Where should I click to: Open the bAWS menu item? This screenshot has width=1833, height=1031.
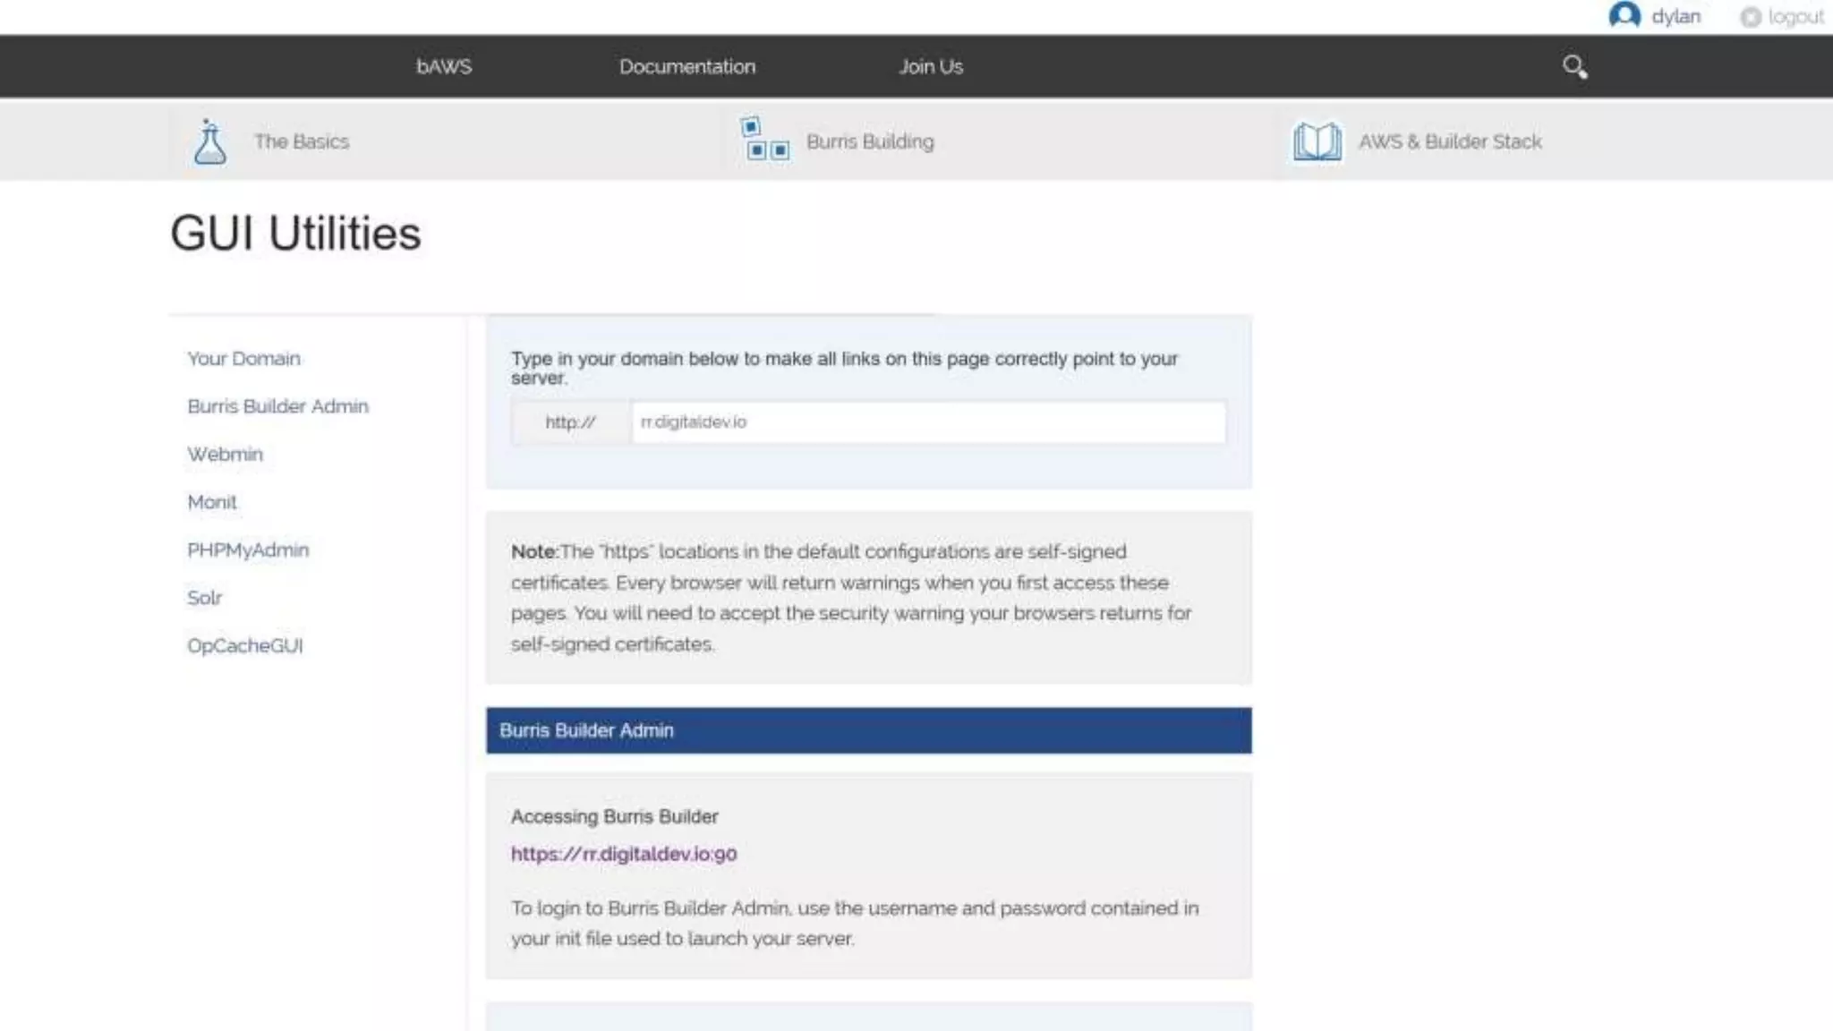pos(444,67)
